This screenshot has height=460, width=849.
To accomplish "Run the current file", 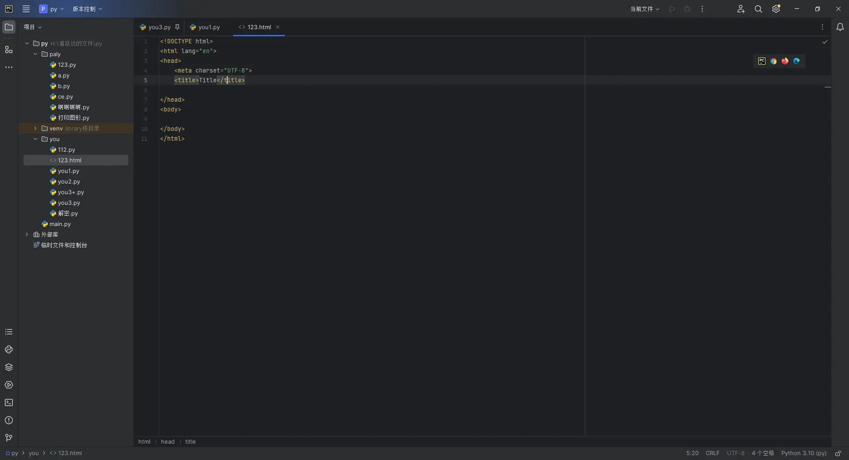I will tap(672, 9).
